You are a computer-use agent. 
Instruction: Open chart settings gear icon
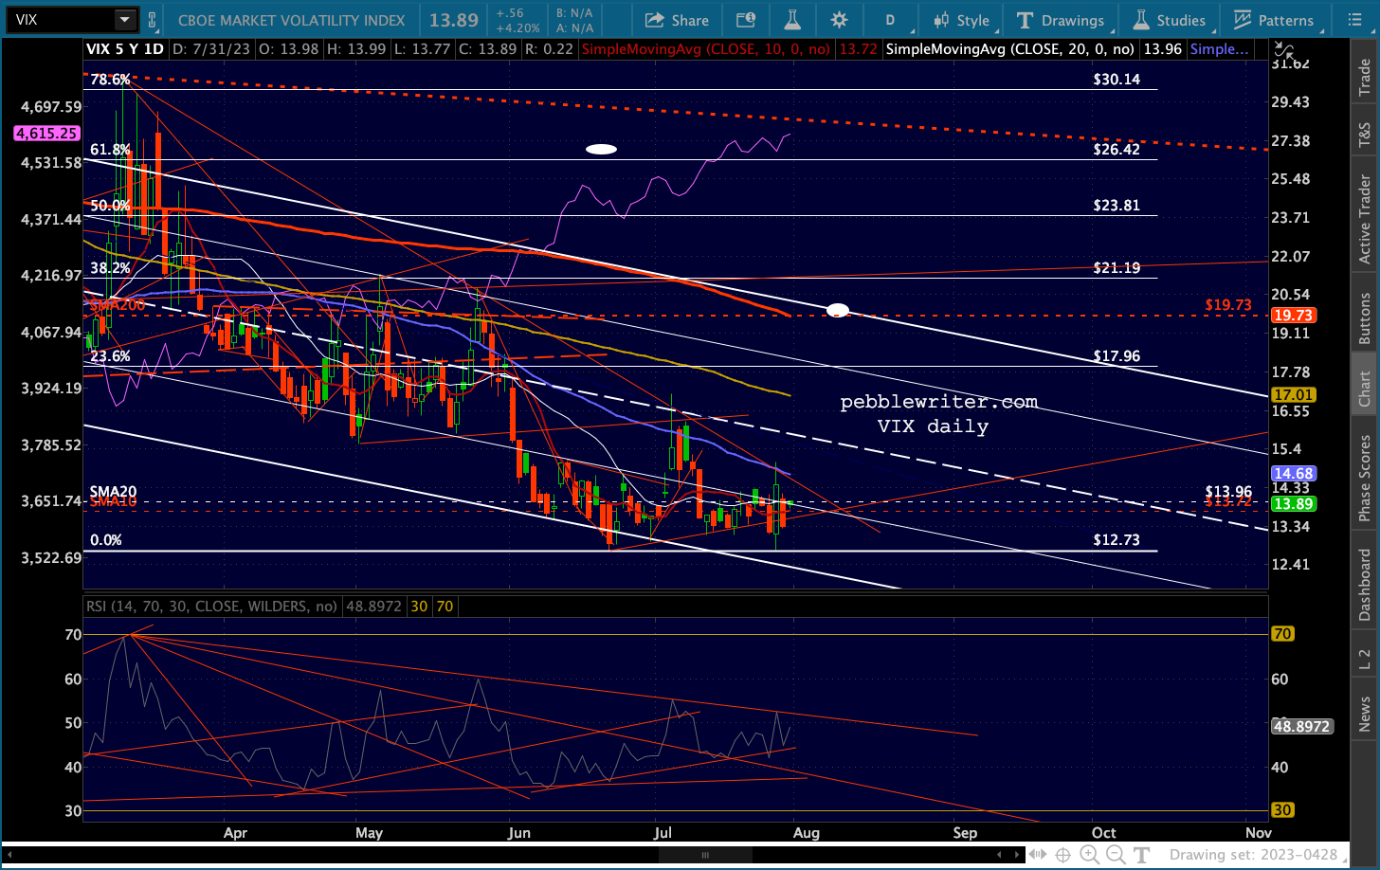(x=839, y=20)
